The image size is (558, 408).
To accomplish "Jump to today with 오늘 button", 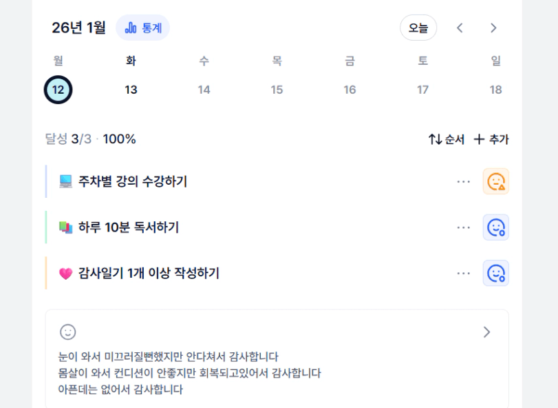I will click(x=418, y=28).
